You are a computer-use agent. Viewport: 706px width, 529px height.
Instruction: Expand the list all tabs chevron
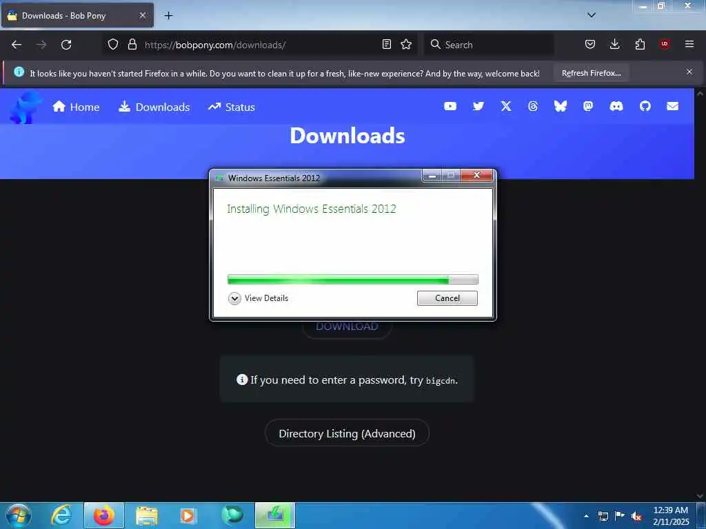(x=592, y=15)
